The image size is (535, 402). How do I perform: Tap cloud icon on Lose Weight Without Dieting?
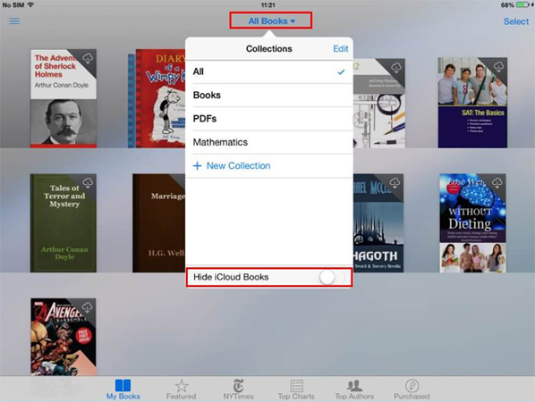point(497,183)
